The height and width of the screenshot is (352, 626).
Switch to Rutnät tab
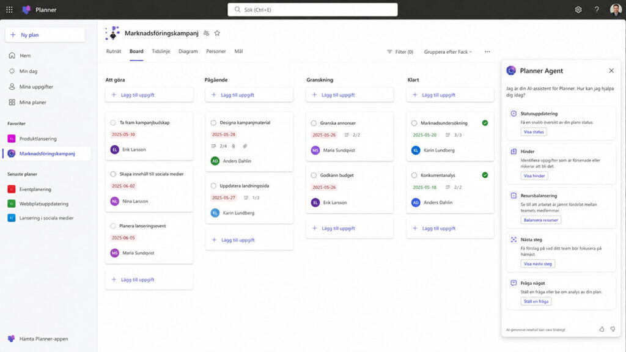tap(114, 51)
